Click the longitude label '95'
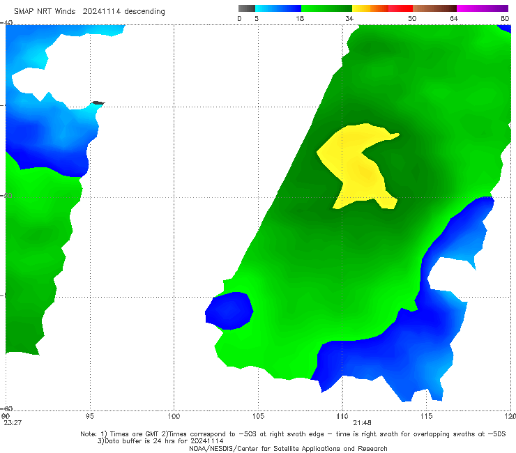 click(x=89, y=416)
